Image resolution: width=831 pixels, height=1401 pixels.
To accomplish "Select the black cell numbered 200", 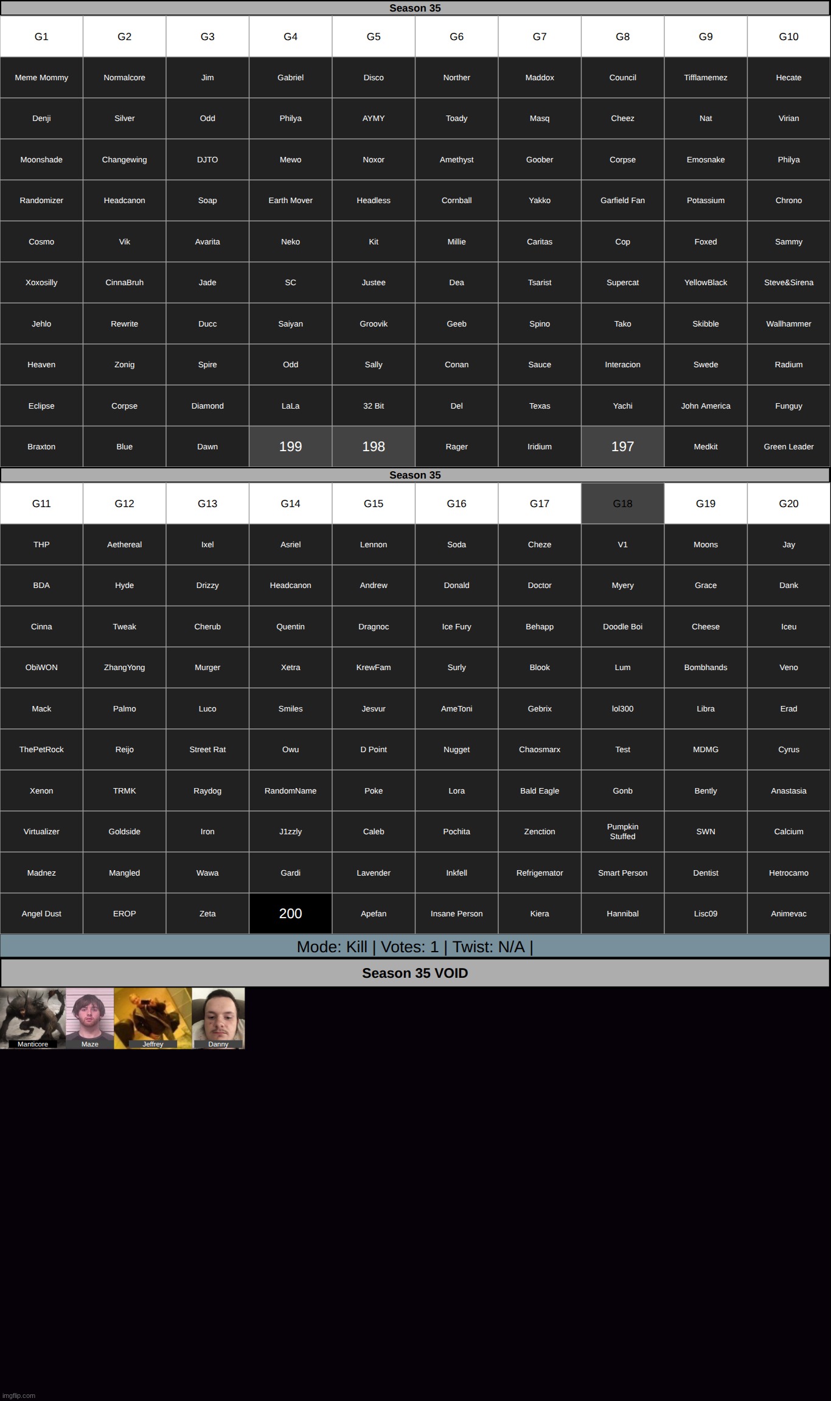I will click(x=290, y=913).
